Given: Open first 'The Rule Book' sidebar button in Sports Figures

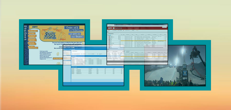Looking at the screenshot, I should tap(33, 31).
